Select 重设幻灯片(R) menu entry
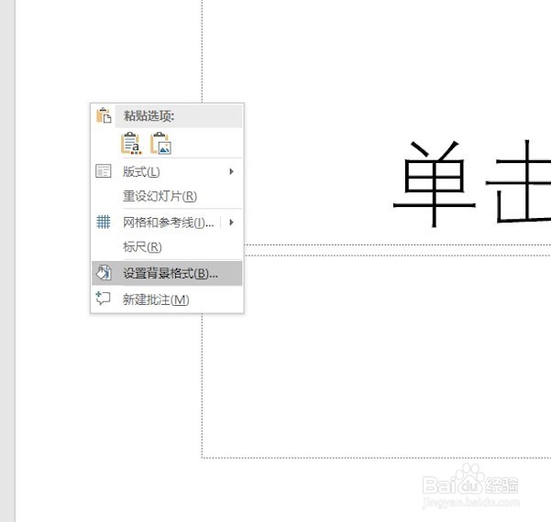The image size is (551, 522). pos(167,196)
